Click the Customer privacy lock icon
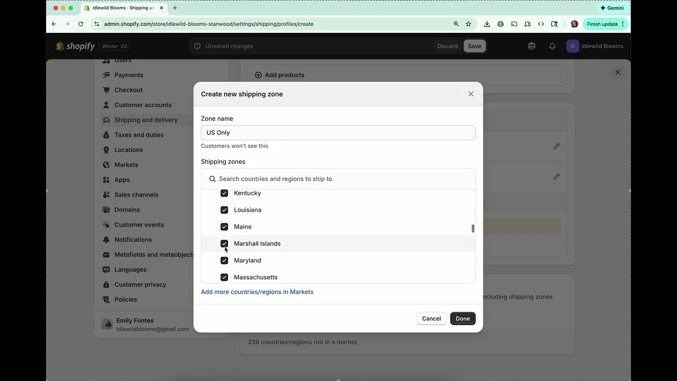Image resolution: width=677 pixels, height=381 pixels. click(106, 285)
